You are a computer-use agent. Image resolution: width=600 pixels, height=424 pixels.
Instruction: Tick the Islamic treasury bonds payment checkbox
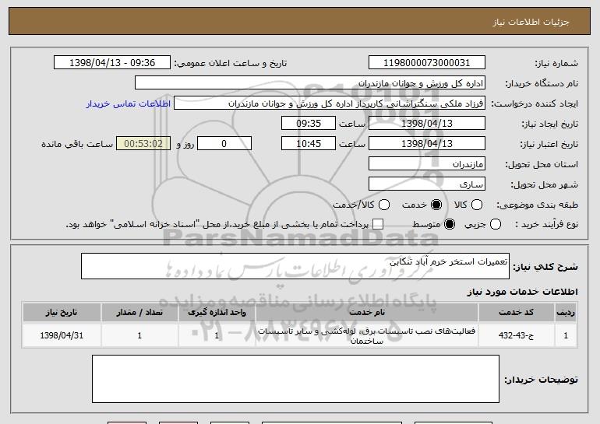[x=378, y=224]
